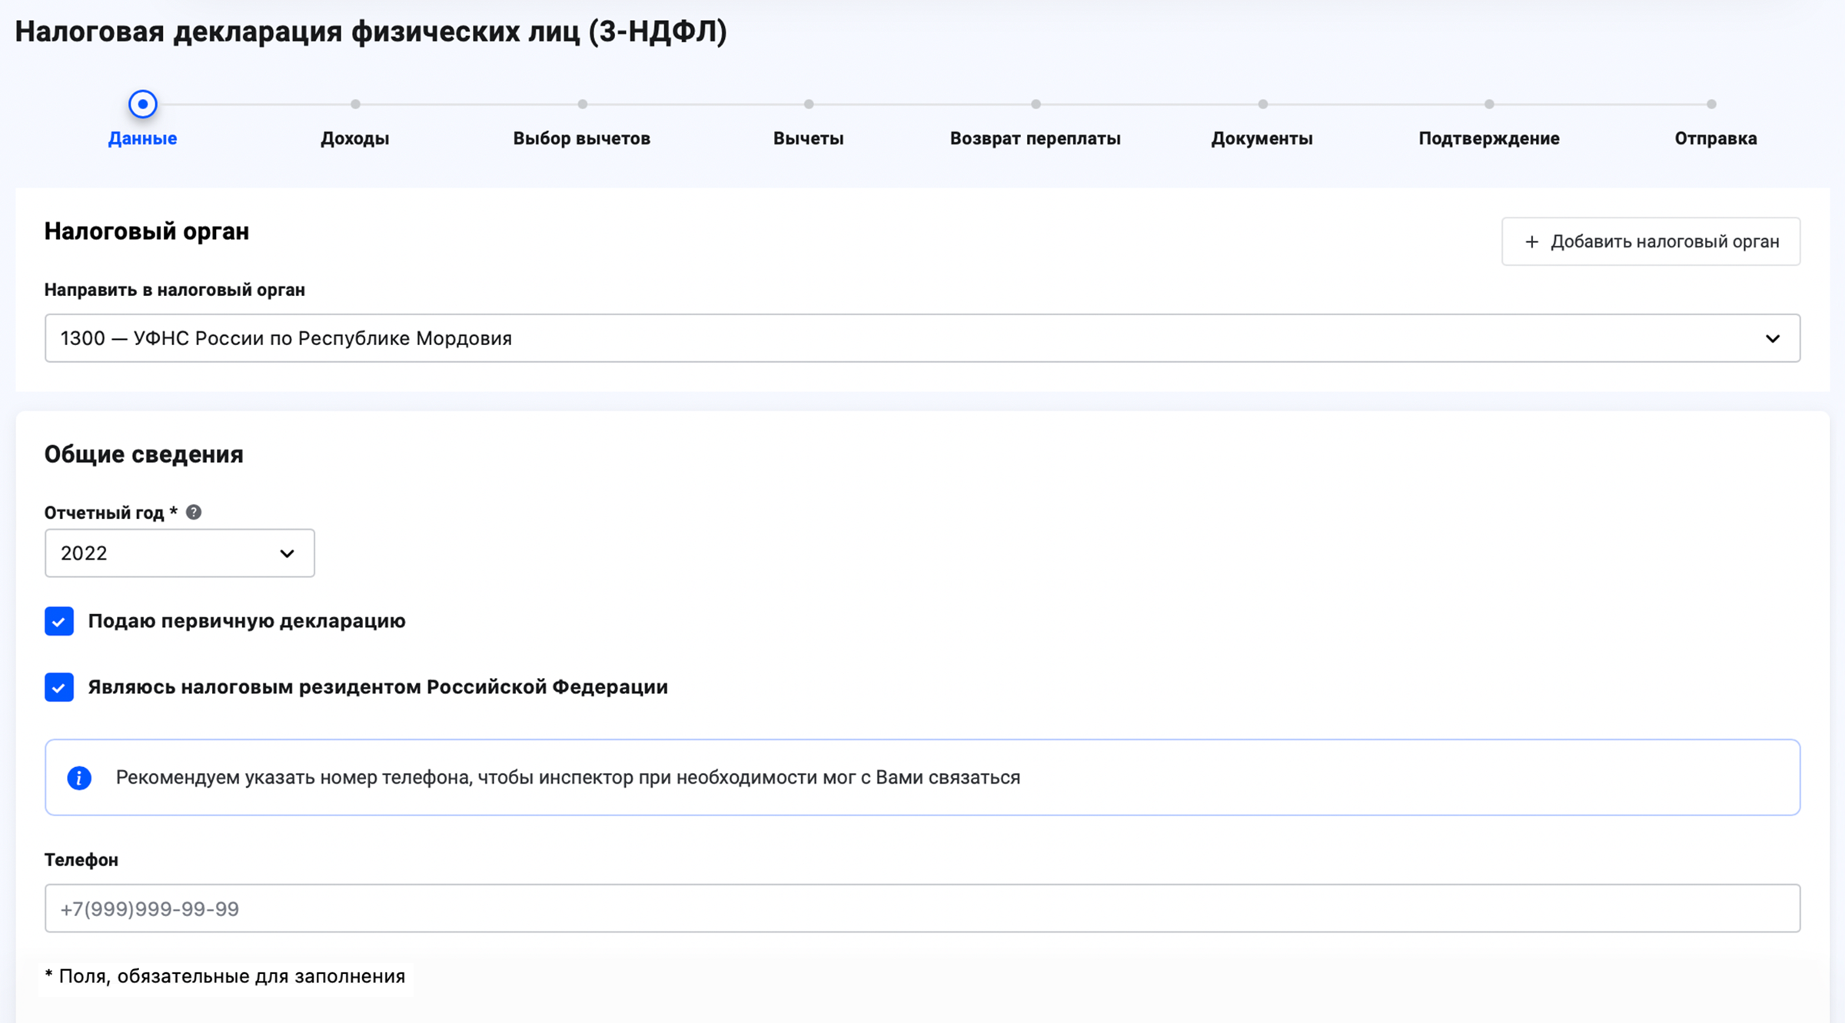Viewport: 1845px width, 1023px height.
Task: Click the help question mark beside Отчетный год
Action: click(x=194, y=512)
